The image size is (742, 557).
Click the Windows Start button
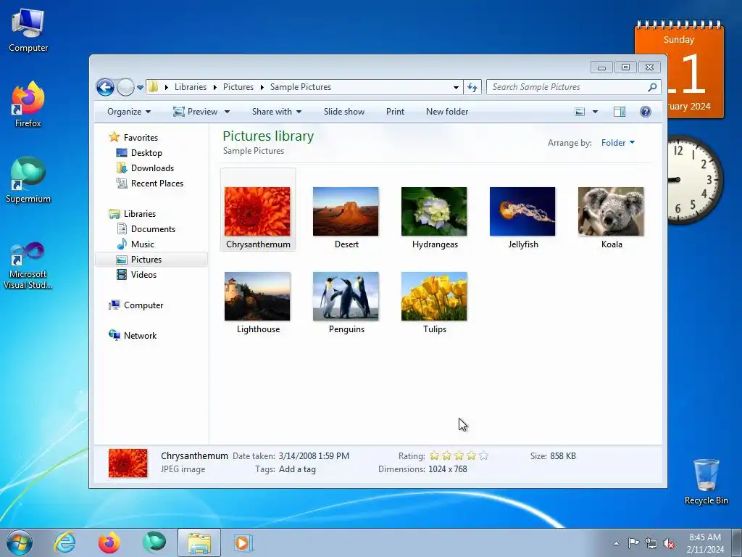(x=20, y=542)
